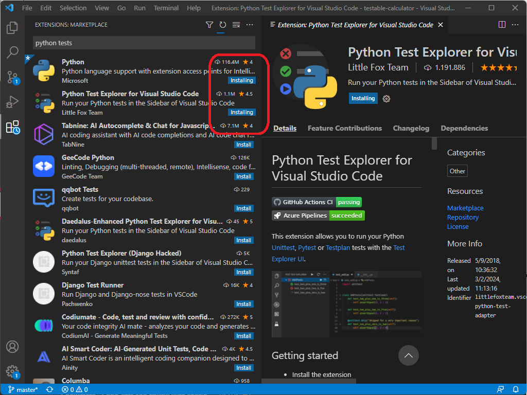Image resolution: width=527 pixels, height=395 pixels.
Task: Open the View menu
Action: tap(101, 8)
